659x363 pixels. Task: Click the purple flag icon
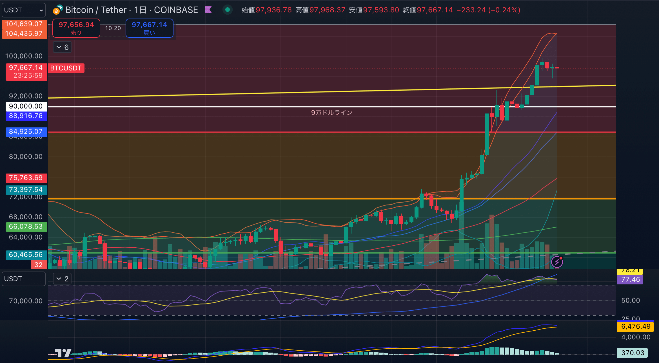[x=208, y=10]
